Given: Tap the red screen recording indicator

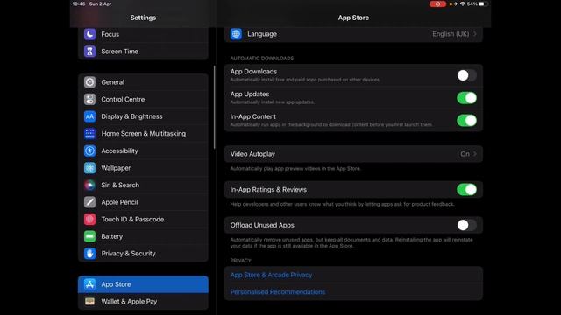Looking at the screenshot, I should 437,3.
